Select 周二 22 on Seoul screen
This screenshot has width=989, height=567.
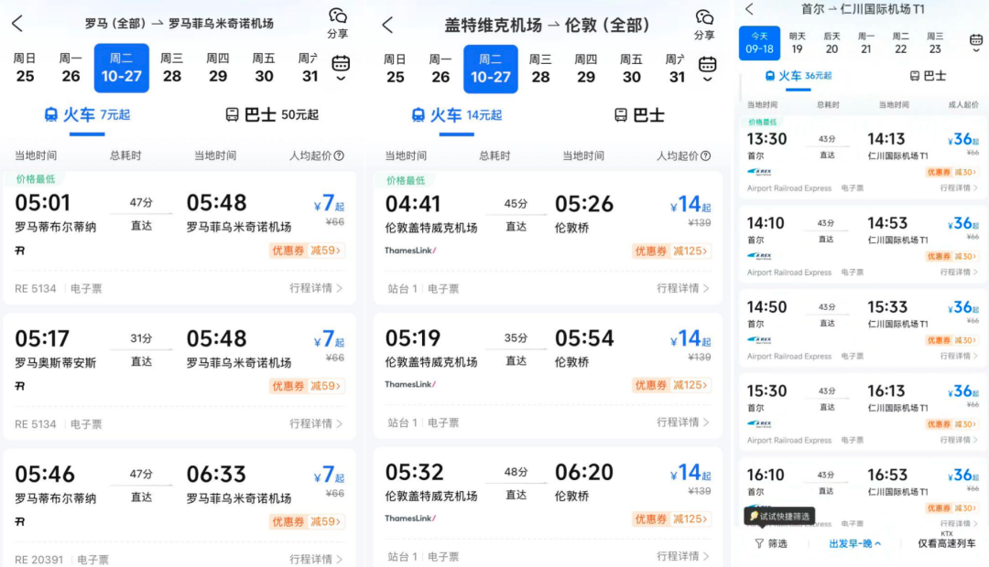(x=901, y=43)
